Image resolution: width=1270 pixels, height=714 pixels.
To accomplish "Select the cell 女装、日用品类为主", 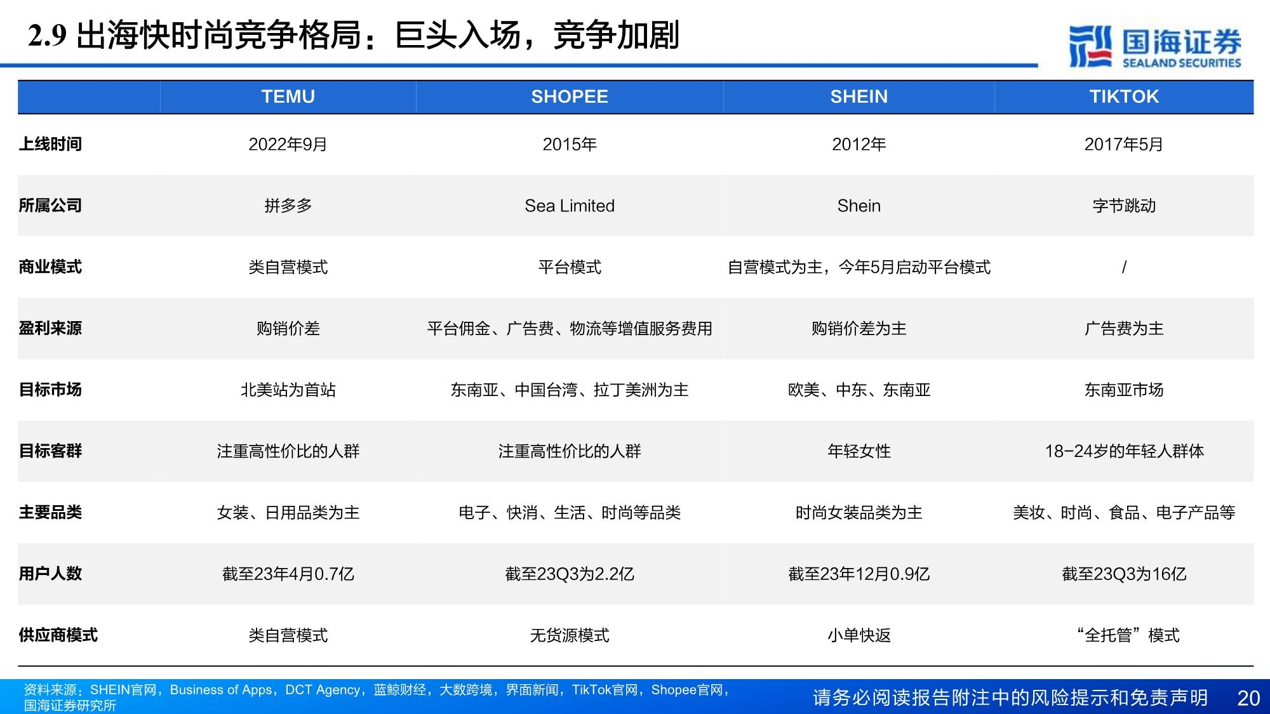I will point(288,512).
